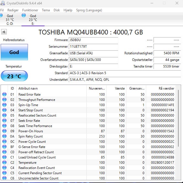The width and height of the screenshot is (183, 183).
Task: Click the status orb for Power-off Retract Count
Action: point(4,152)
